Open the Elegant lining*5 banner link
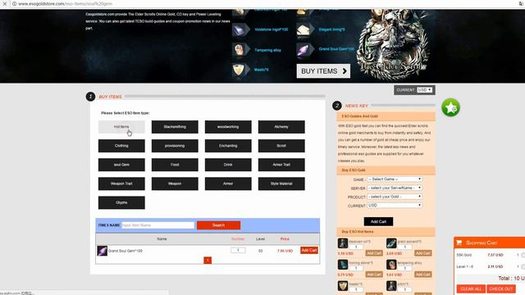The width and height of the screenshot is (525, 295). coord(331,29)
